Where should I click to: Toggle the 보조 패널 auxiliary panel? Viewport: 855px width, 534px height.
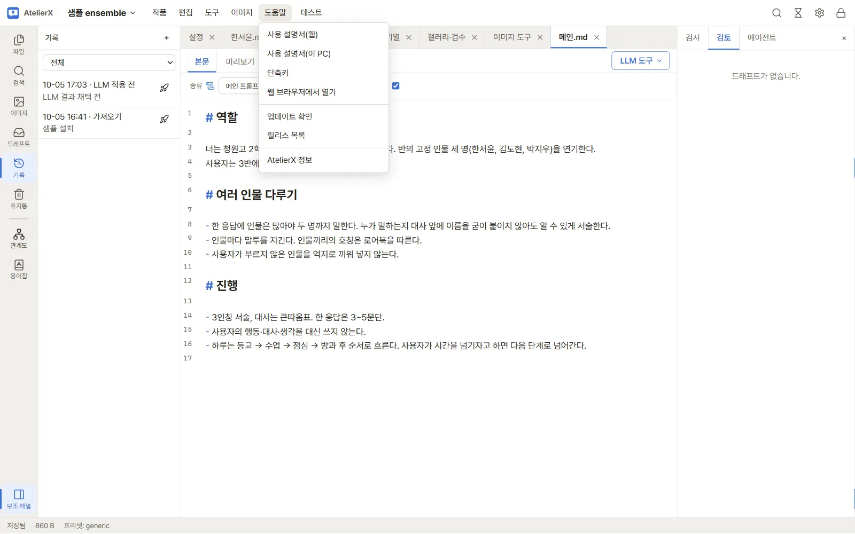tap(19, 499)
